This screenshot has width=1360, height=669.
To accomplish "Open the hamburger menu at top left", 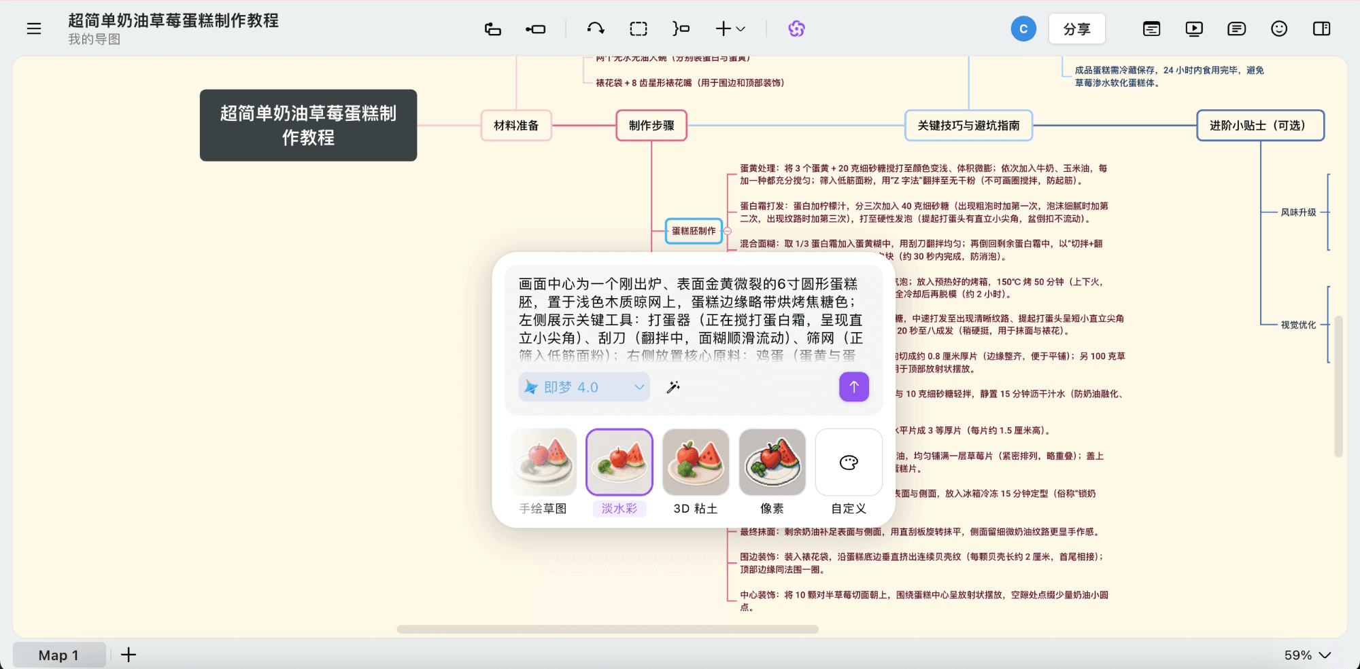I will (33, 29).
